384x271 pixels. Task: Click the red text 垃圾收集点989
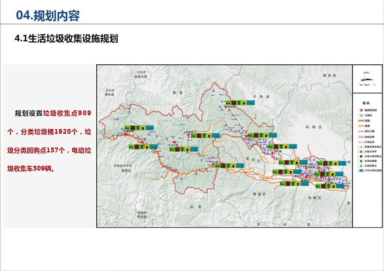tap(67, 113)
